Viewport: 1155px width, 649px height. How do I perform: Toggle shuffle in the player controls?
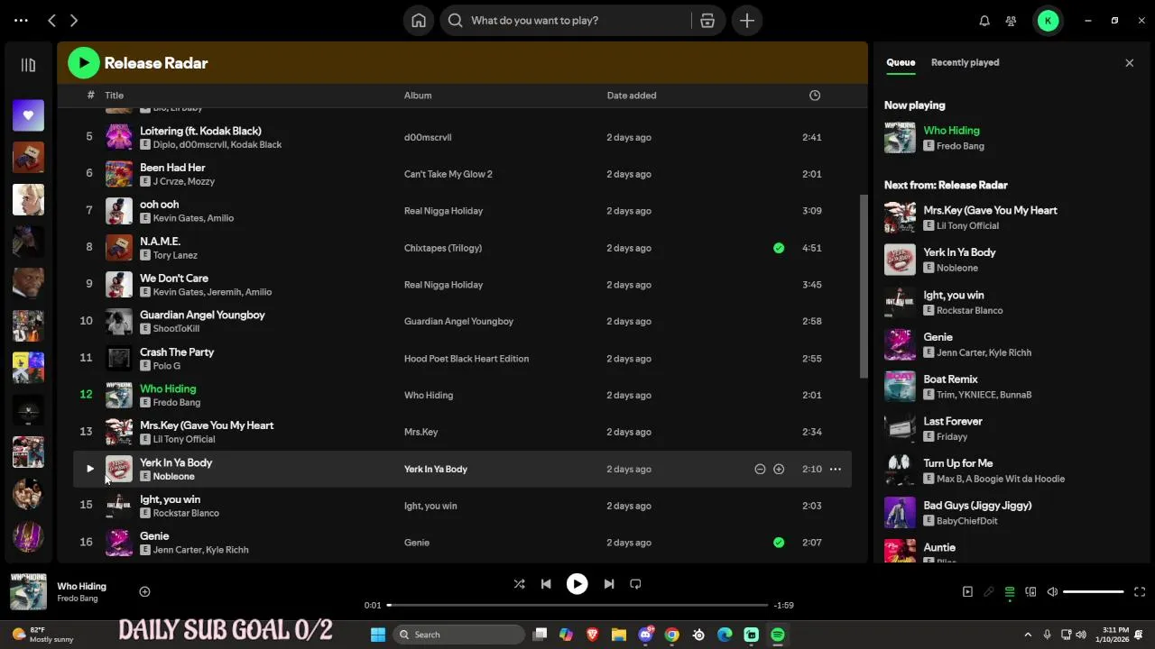[519, 584]
